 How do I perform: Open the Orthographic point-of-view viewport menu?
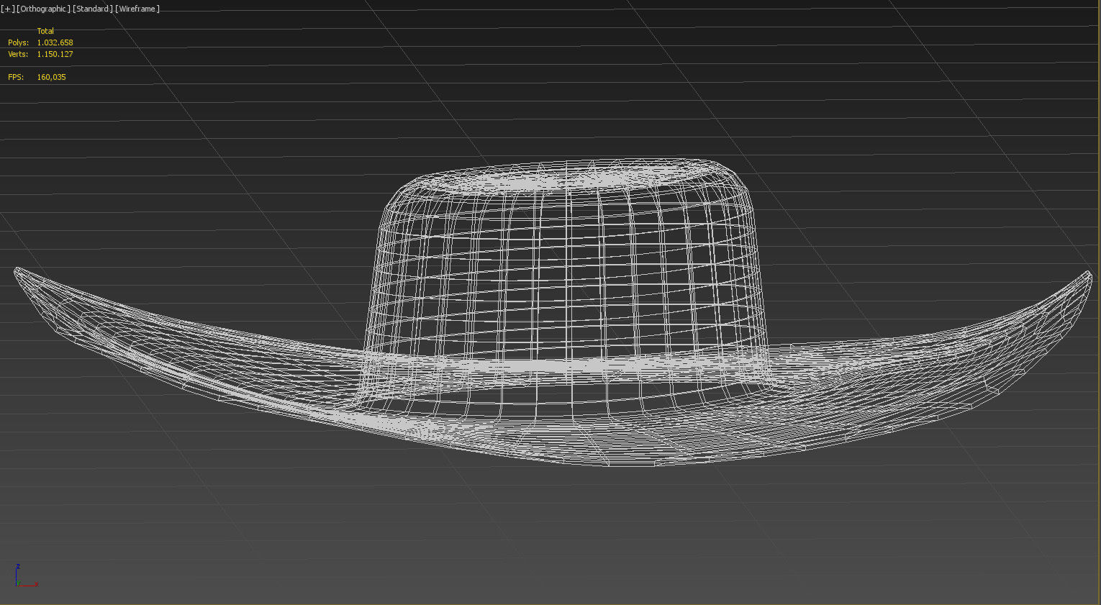[x=44, y=9]
